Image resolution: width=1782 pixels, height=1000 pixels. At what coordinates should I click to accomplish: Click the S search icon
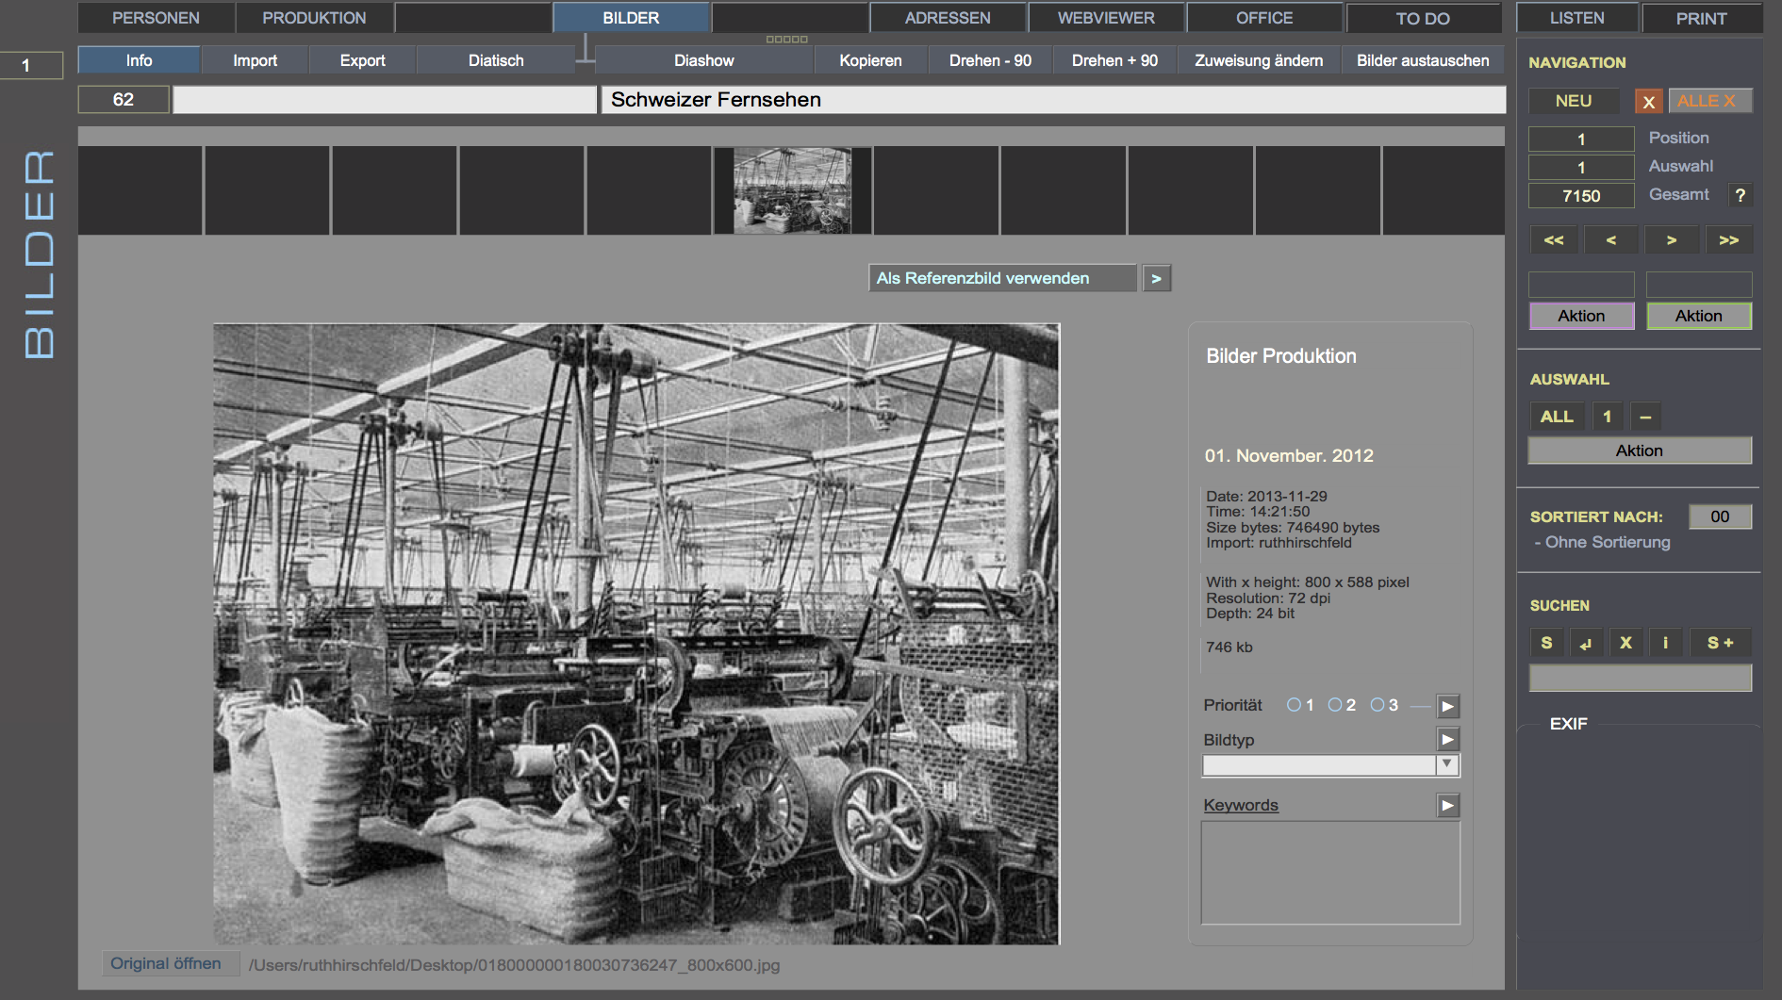tap(1546, 643)
